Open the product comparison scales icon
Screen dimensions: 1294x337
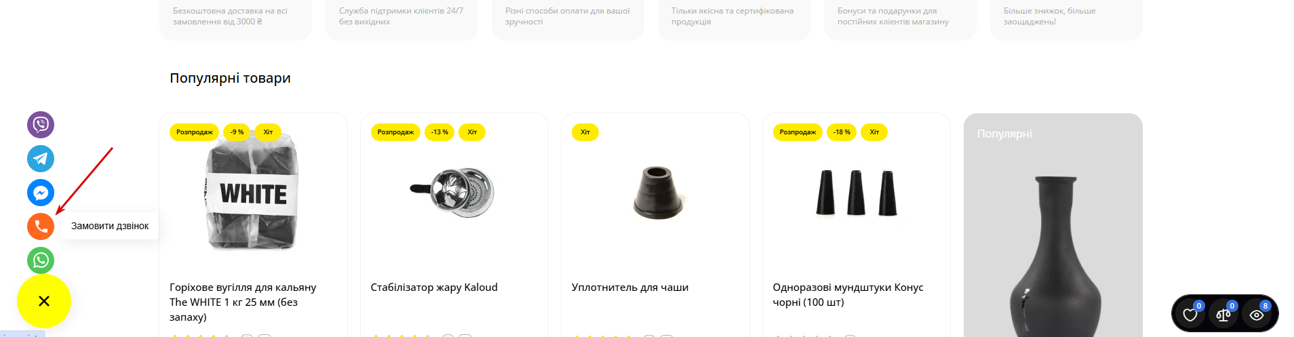(1223, 315)
